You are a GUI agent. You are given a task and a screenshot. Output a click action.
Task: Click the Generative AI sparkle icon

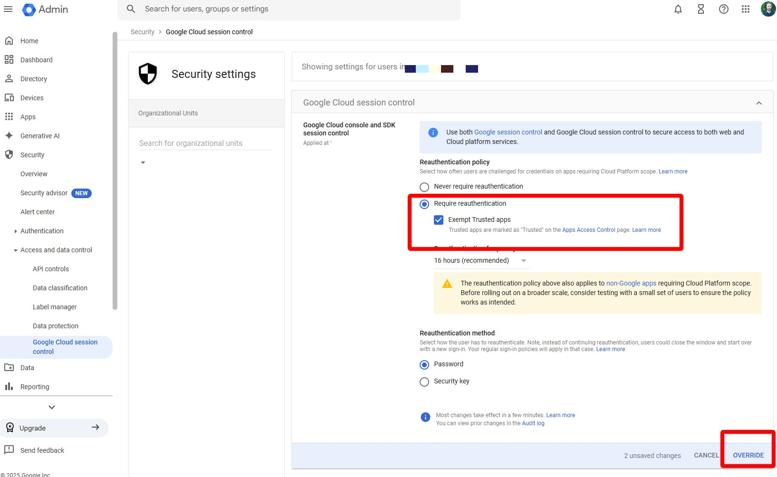tap(9, 136)
